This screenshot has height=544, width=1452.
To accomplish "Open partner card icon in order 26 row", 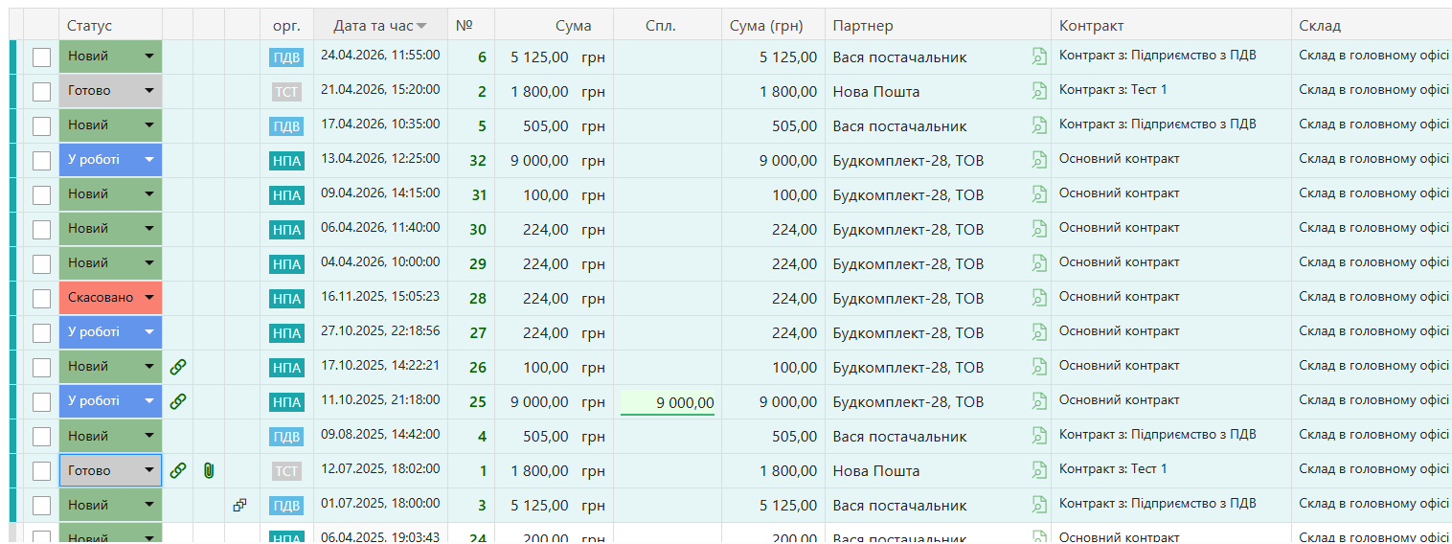I will 1039,367.
